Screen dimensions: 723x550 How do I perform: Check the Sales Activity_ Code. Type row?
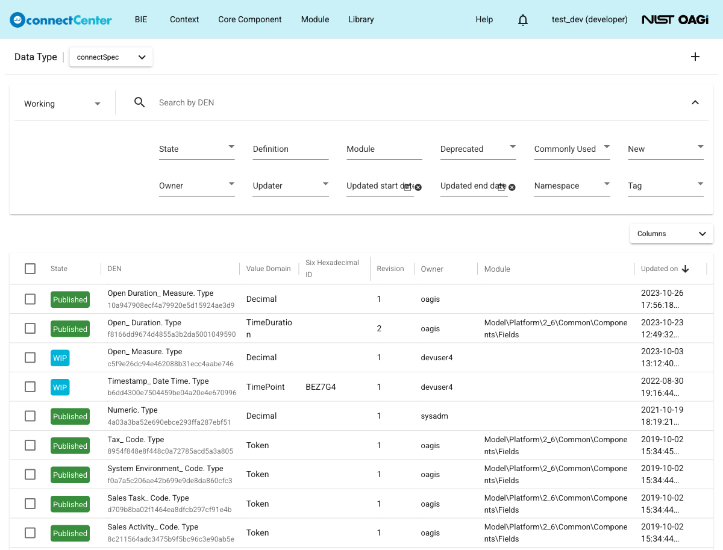point(30,533)
